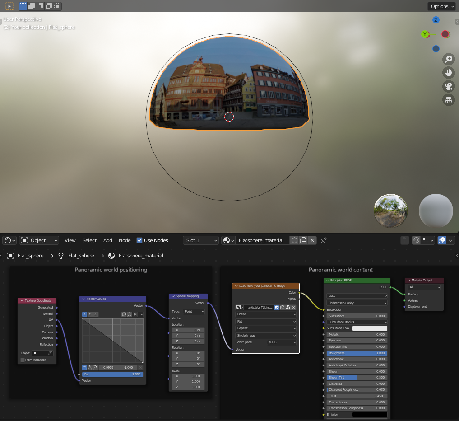Click the zoom magnifier icon in viewport
This screenshot has width=459, height=421.
click(x=449, y=59)
